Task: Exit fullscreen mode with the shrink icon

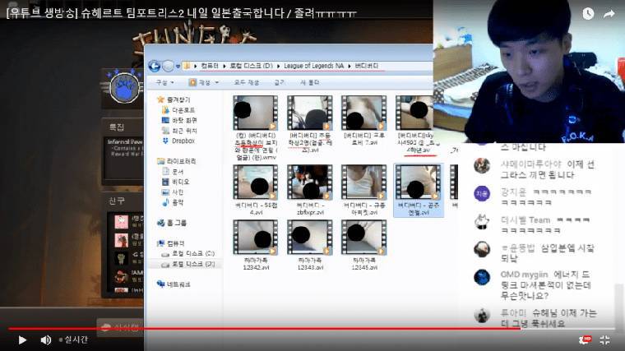Action: tap(604, 339)
